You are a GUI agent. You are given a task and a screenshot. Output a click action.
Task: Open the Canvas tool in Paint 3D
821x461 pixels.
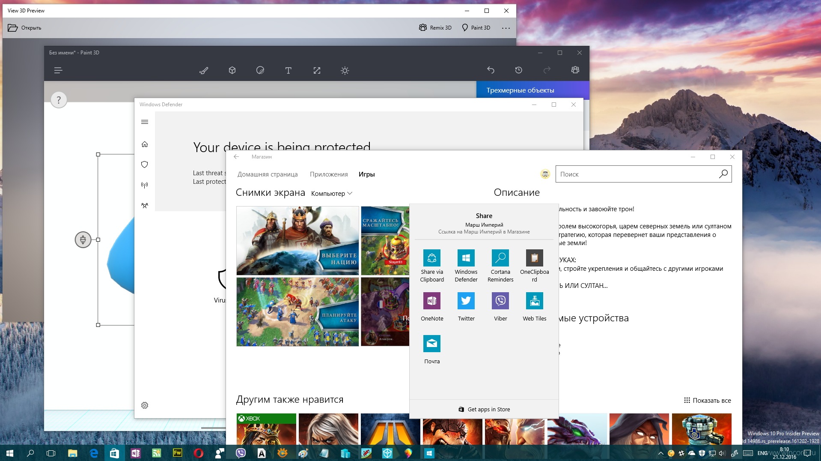tap(317, 70)
